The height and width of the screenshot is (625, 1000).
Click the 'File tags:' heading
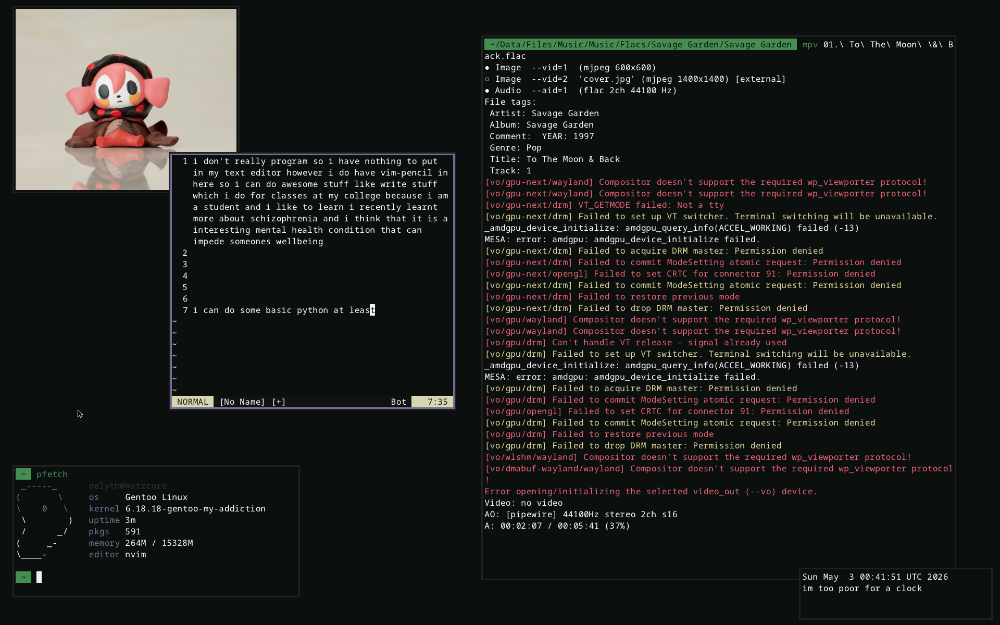(510, 102)
